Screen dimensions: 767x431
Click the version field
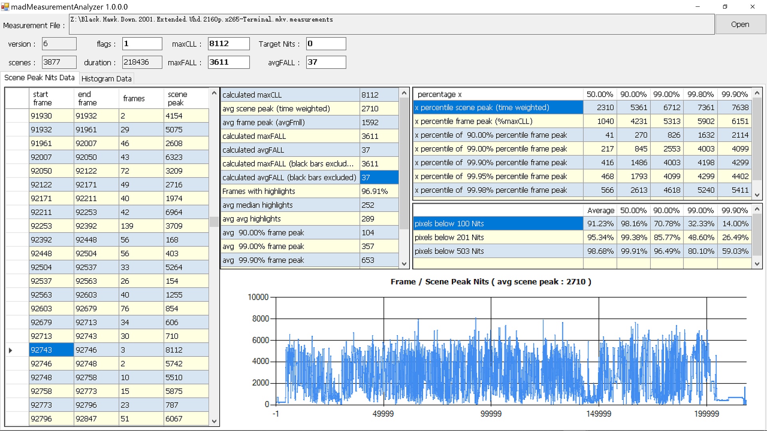coord(59,43)
